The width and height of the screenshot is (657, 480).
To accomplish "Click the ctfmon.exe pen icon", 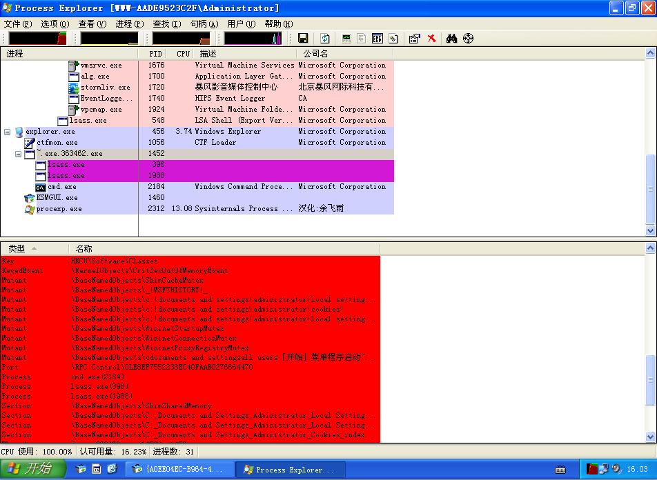I will coord(29,143).
